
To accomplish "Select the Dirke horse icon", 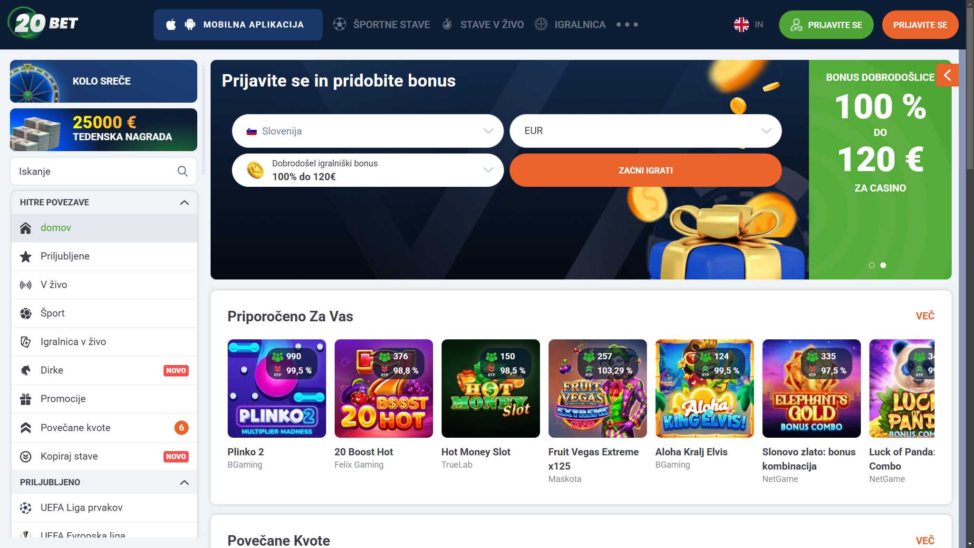I will point(26,370).
